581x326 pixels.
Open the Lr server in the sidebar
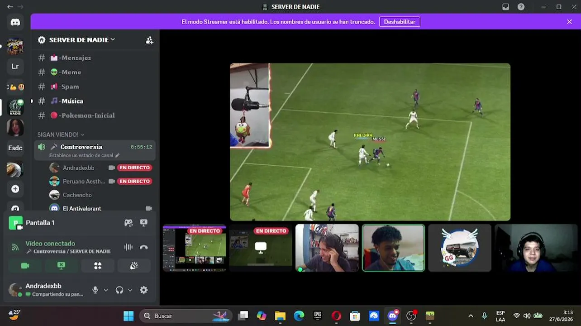click(15, 66)
